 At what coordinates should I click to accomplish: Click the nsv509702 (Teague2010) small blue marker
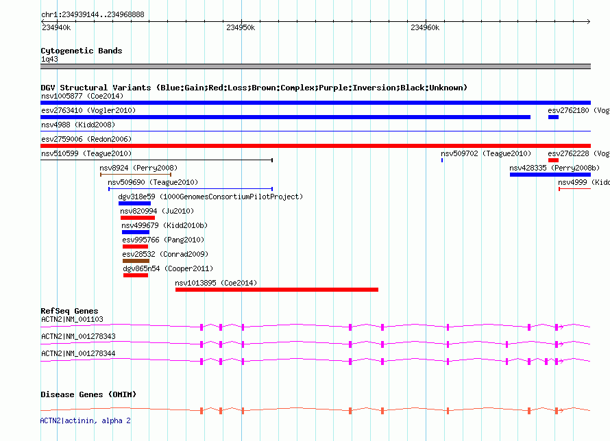[442, 160]
